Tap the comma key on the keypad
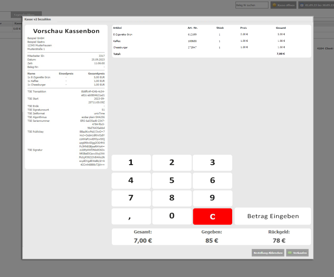 [131, 217]
